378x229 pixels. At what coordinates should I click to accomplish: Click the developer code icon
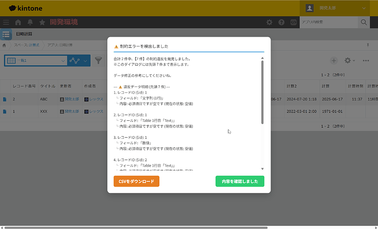point(294,22)
